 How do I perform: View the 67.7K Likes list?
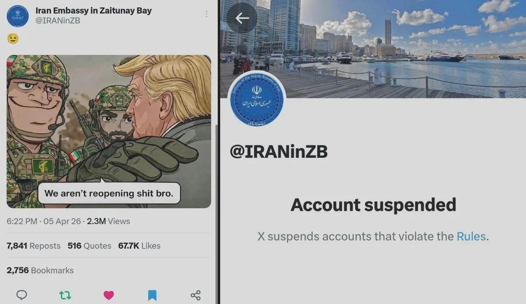[139, 246]
